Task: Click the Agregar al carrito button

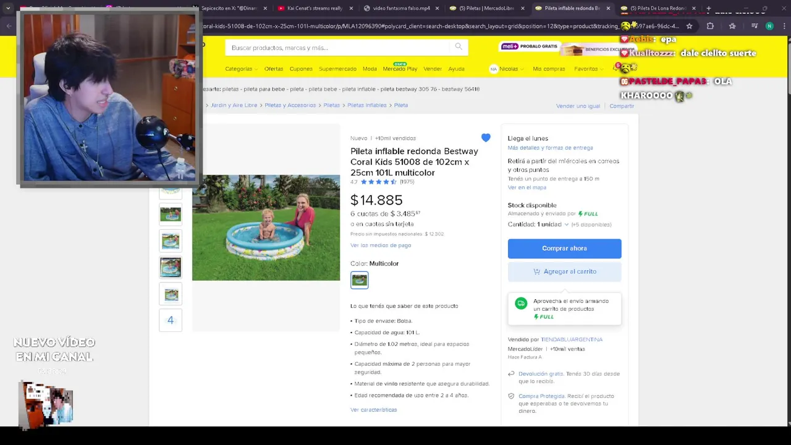Action: [x=564, y=271]
